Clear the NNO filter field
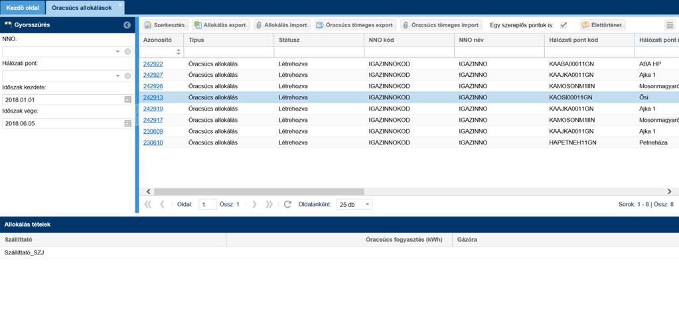The image size is (679, 310). pyautogui.click(x=127, y=52)
